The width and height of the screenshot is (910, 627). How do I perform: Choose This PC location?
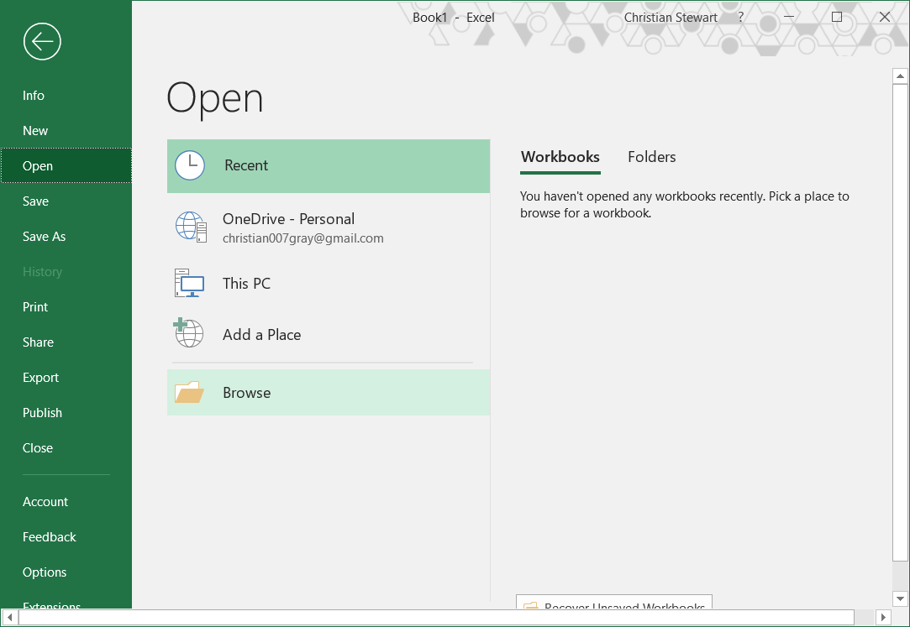(x=329, y=284)
